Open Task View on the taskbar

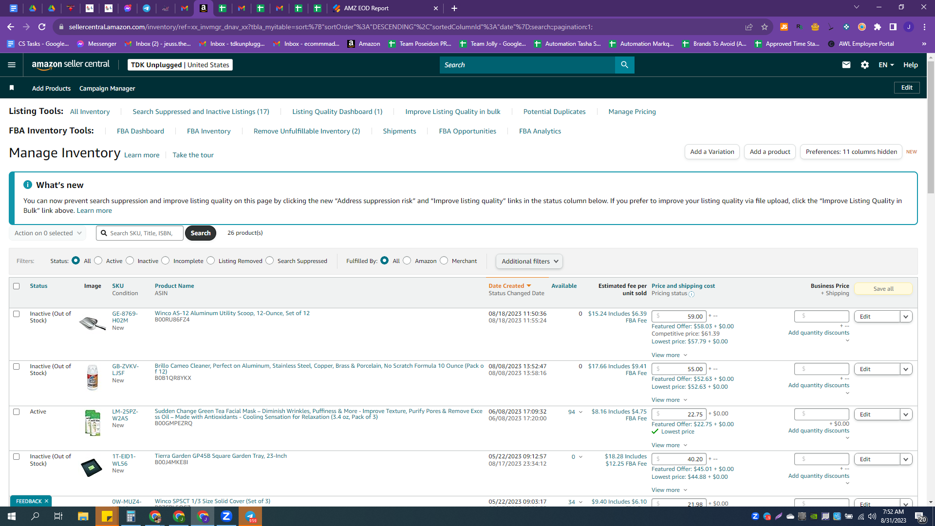coord(58,516)
